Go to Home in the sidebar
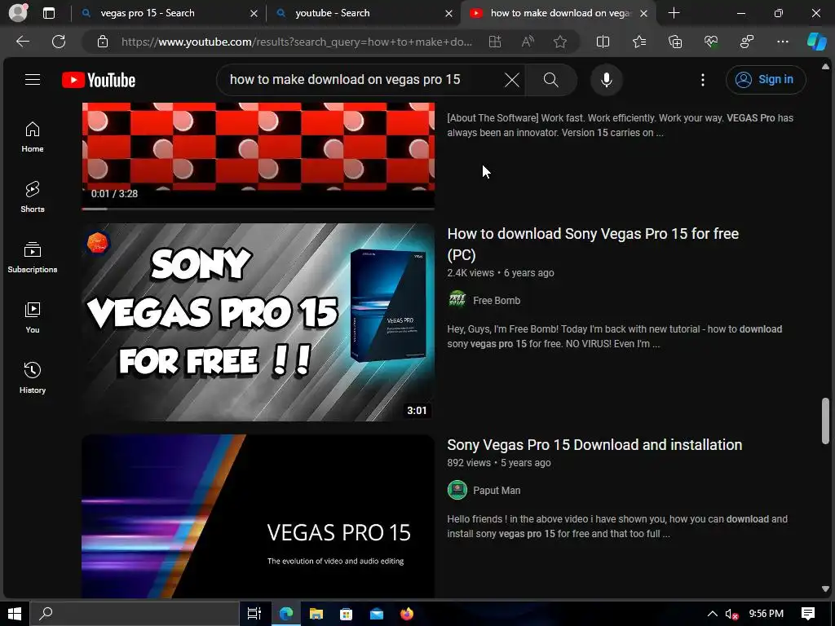Screen dimensions: 835x626 [x=33, y=137]
